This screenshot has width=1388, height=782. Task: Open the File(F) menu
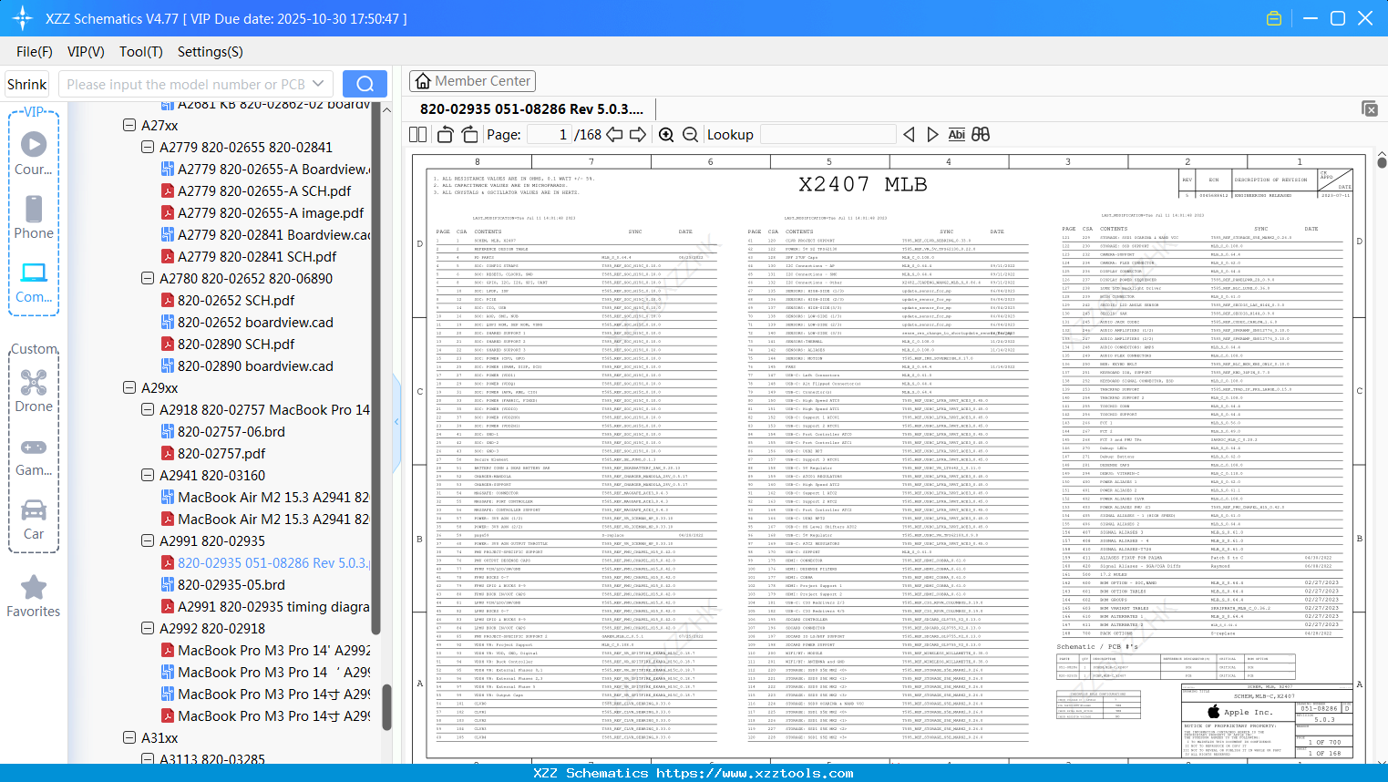(x=35, y=52)
